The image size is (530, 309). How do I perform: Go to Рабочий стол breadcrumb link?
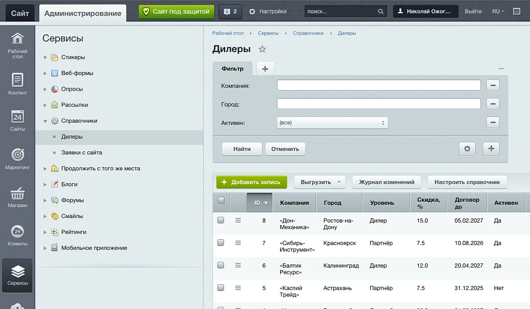point(228,33)
